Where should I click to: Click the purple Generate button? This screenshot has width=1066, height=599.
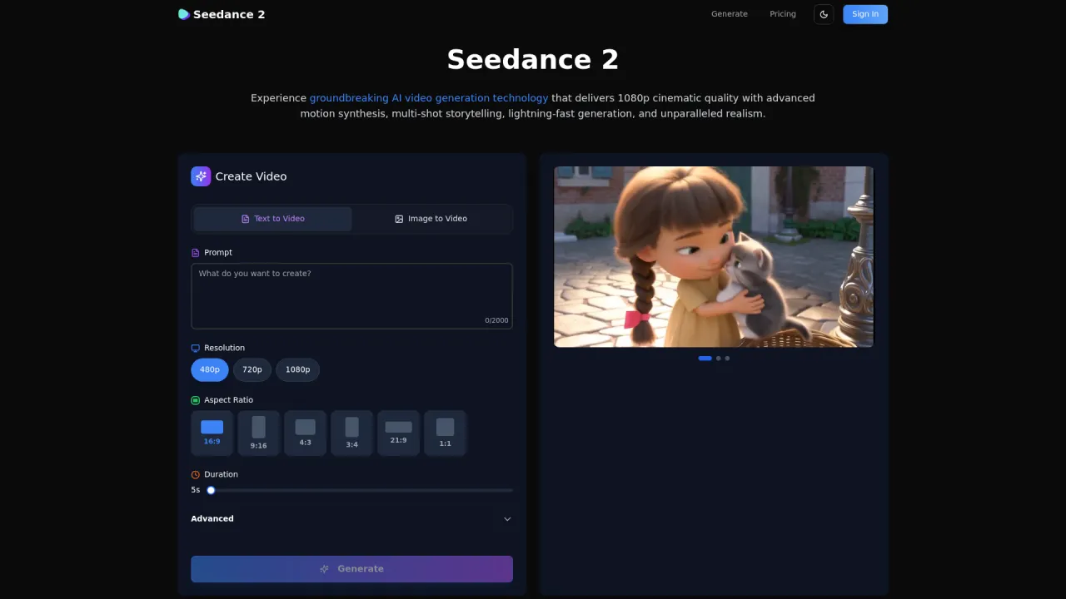click(351, 569)
